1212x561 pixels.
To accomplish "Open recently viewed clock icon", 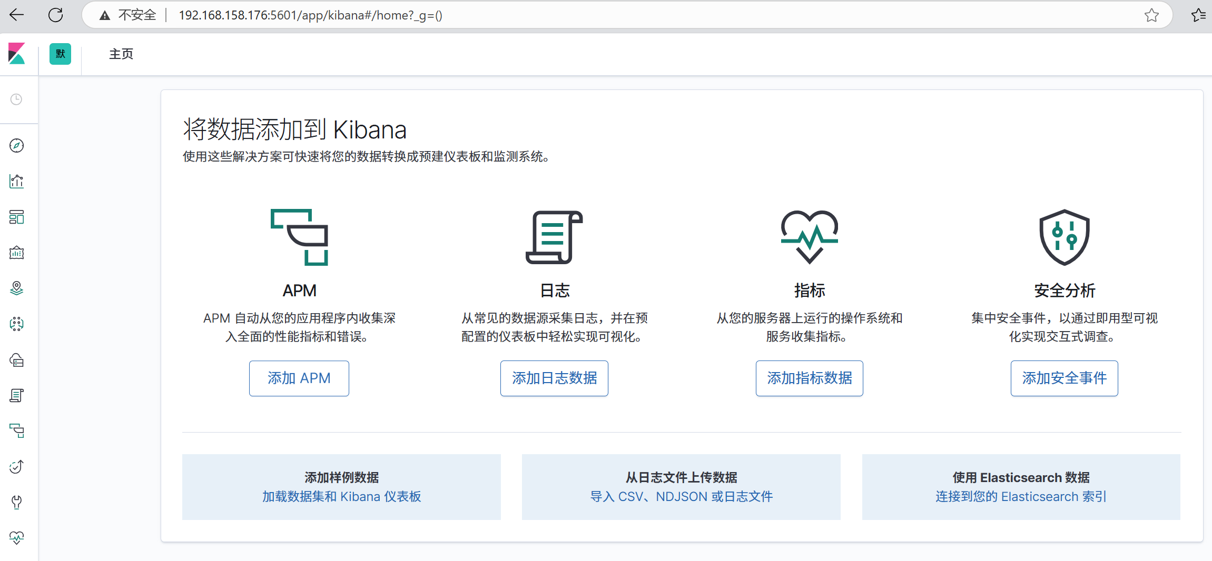I will coord(16,99).
